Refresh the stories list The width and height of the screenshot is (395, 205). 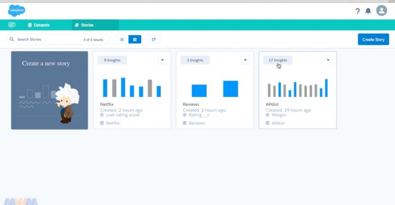[x=153, y=39]
